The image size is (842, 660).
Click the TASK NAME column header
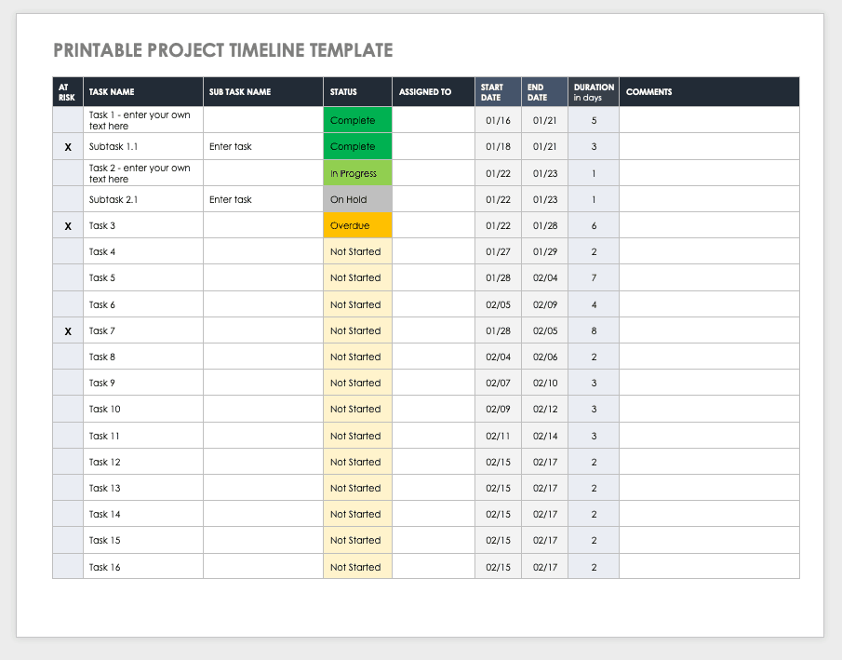pyautogui.click(x=112, y=92)
